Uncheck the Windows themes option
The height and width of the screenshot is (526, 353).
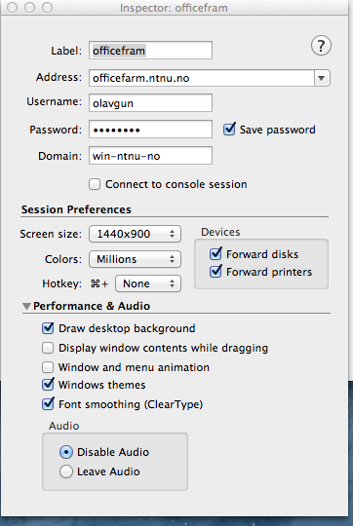[48, 385]
